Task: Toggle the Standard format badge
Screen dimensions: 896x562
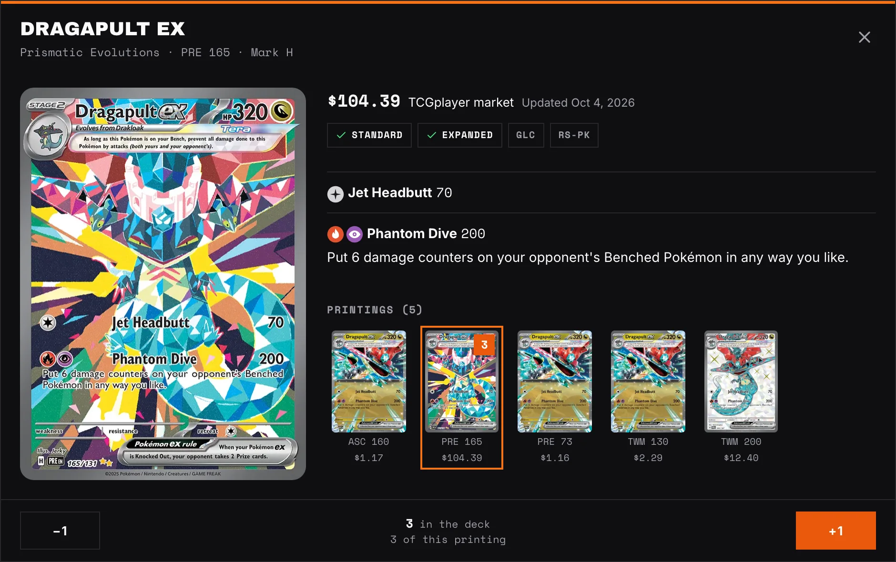Action: click(x=369, y=135)
